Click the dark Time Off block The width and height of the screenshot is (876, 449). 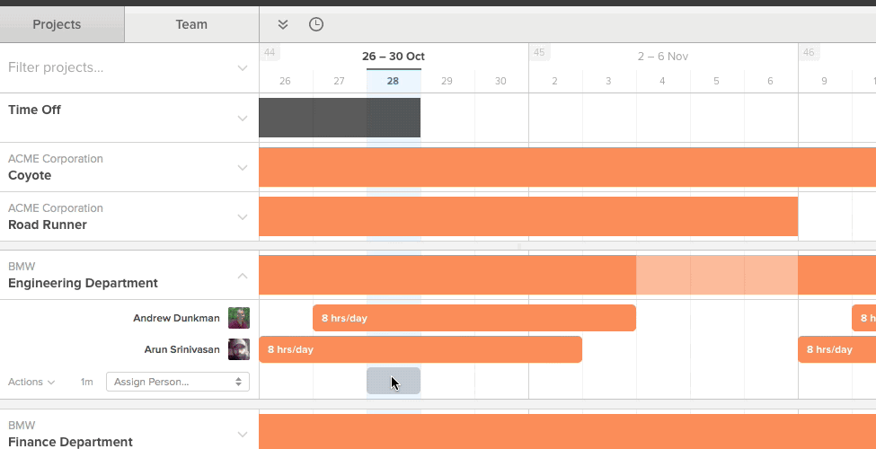coord(339,118)
